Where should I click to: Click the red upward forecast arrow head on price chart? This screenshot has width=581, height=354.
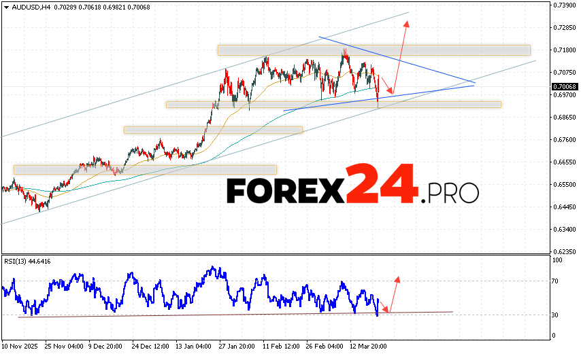coord(407,24)
